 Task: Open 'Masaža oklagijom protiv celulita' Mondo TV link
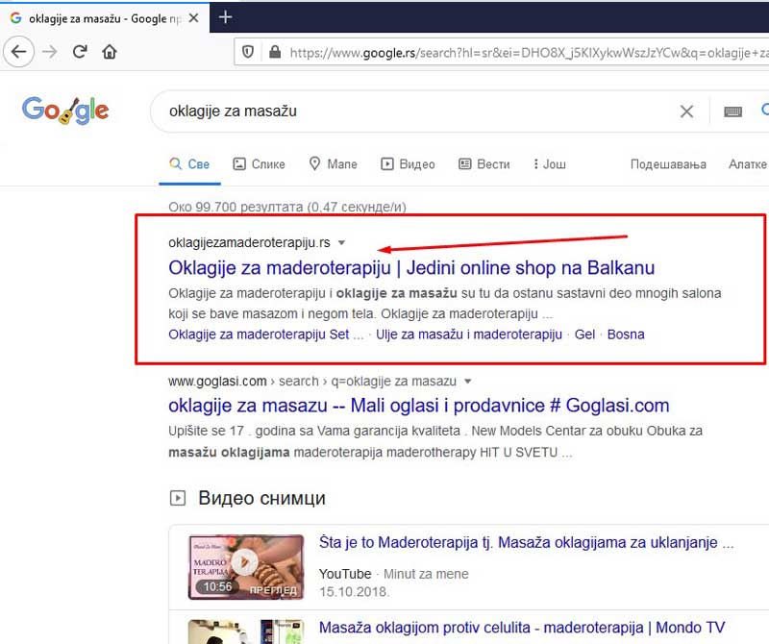pyautogui.click(x=521, y=628)
